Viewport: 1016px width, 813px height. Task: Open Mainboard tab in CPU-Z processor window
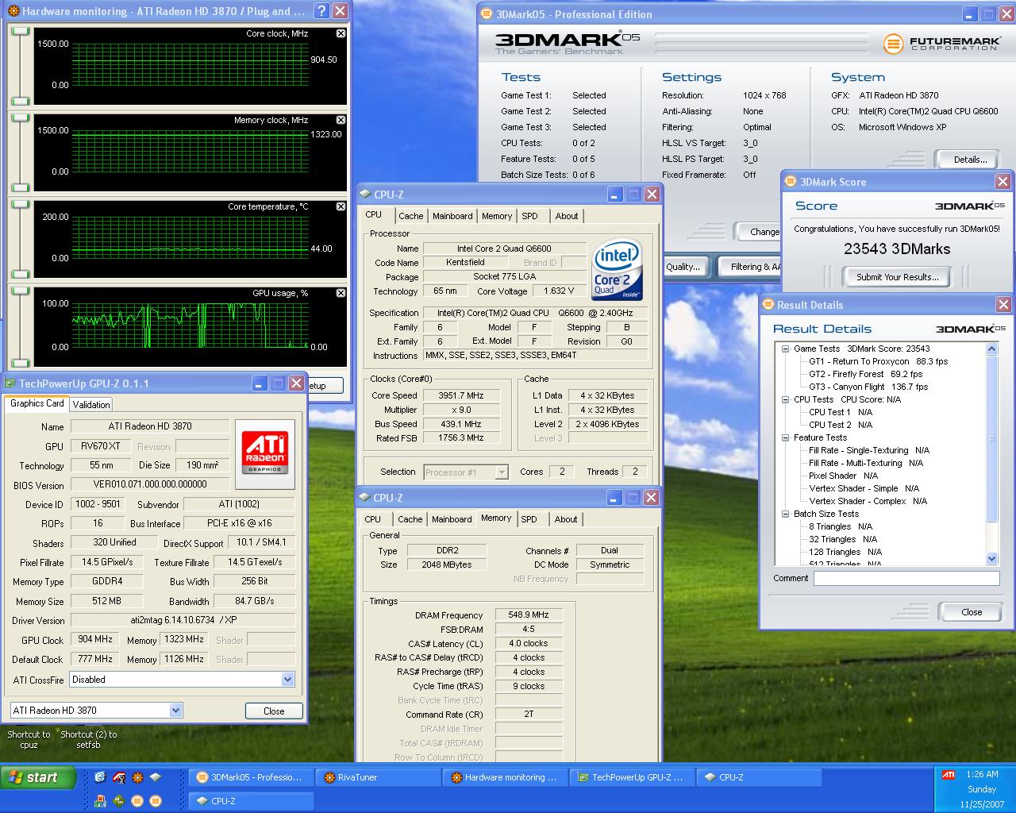[x=452, y=216]
